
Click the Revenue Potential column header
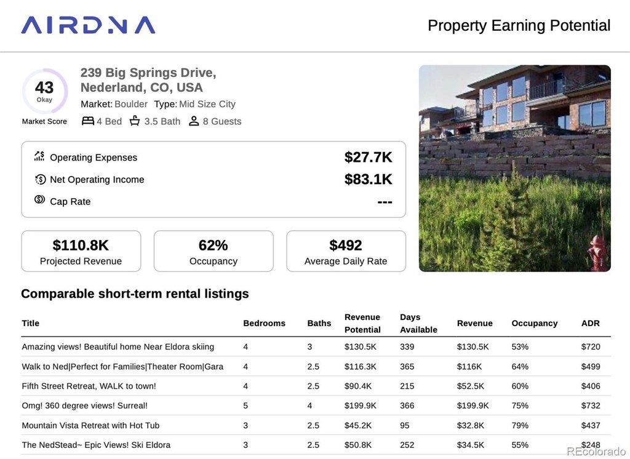click(x=362, y=323)
